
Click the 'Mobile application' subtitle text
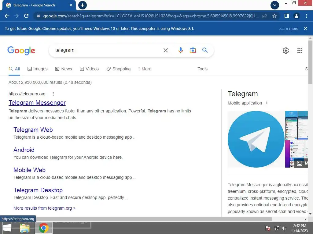(245, 103)
